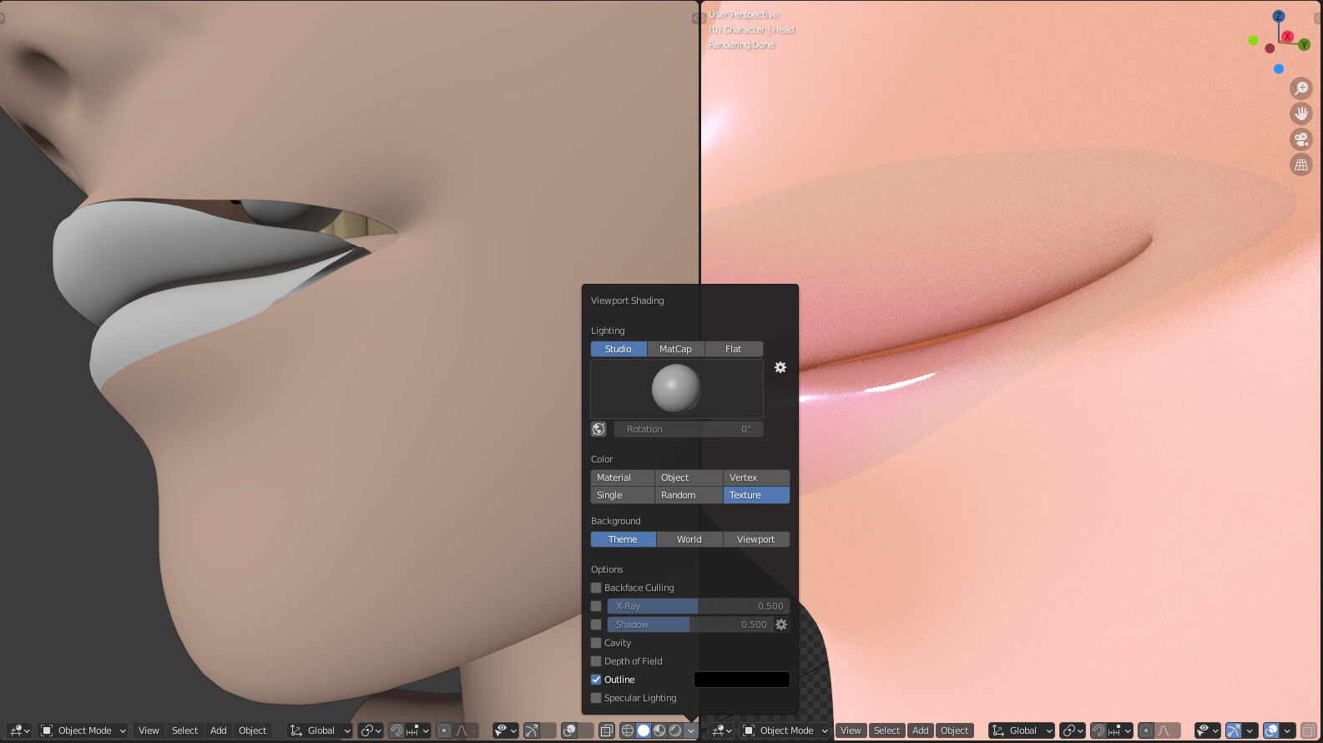Set background to World
This screenshot has height=743, width=1323.
(689, 539)
